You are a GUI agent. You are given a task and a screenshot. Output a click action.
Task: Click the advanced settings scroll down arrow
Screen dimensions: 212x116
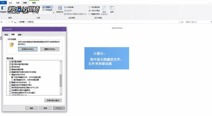click(x=61, y=94)
